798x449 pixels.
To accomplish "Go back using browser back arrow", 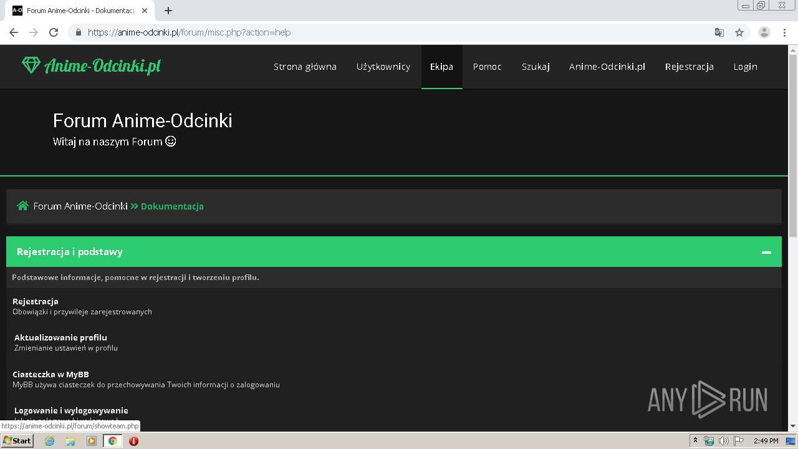I will (14, 32).
